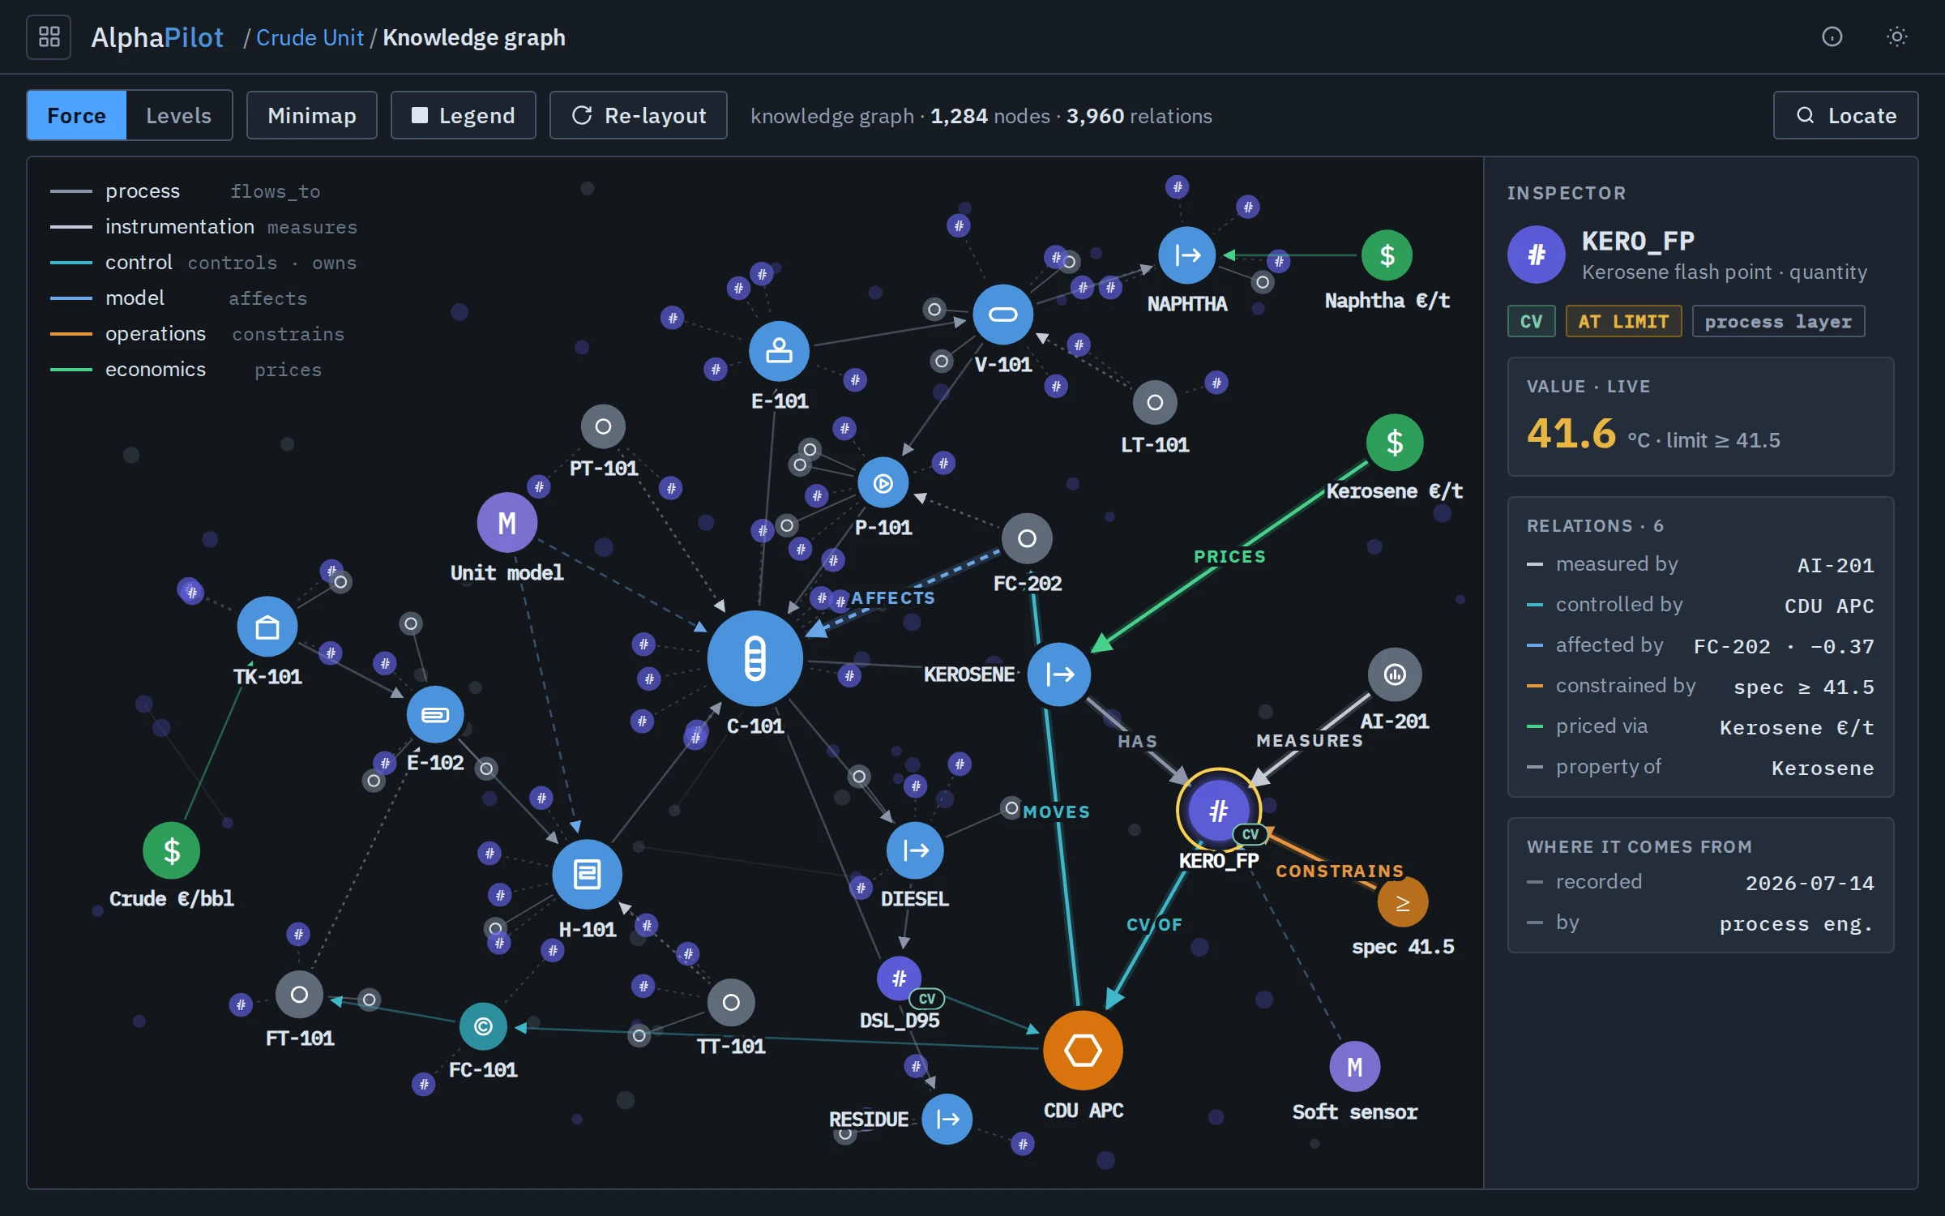Switch to Levels layout mode
Viewport: 1945px width, 1216px height.
pos(178,115)
